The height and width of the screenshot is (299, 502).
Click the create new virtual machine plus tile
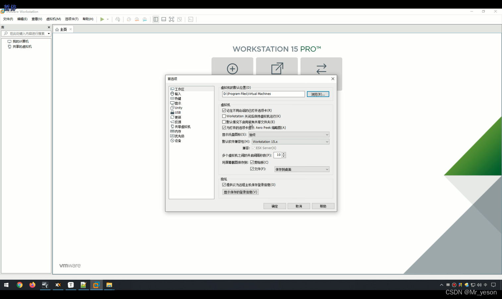tap(232, 69)
